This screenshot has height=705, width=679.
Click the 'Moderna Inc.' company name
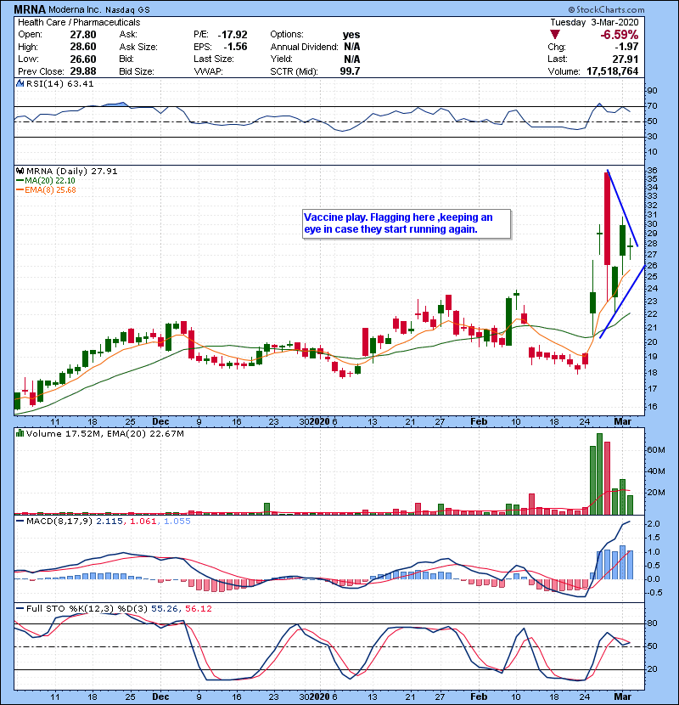(x=75, y=9)
